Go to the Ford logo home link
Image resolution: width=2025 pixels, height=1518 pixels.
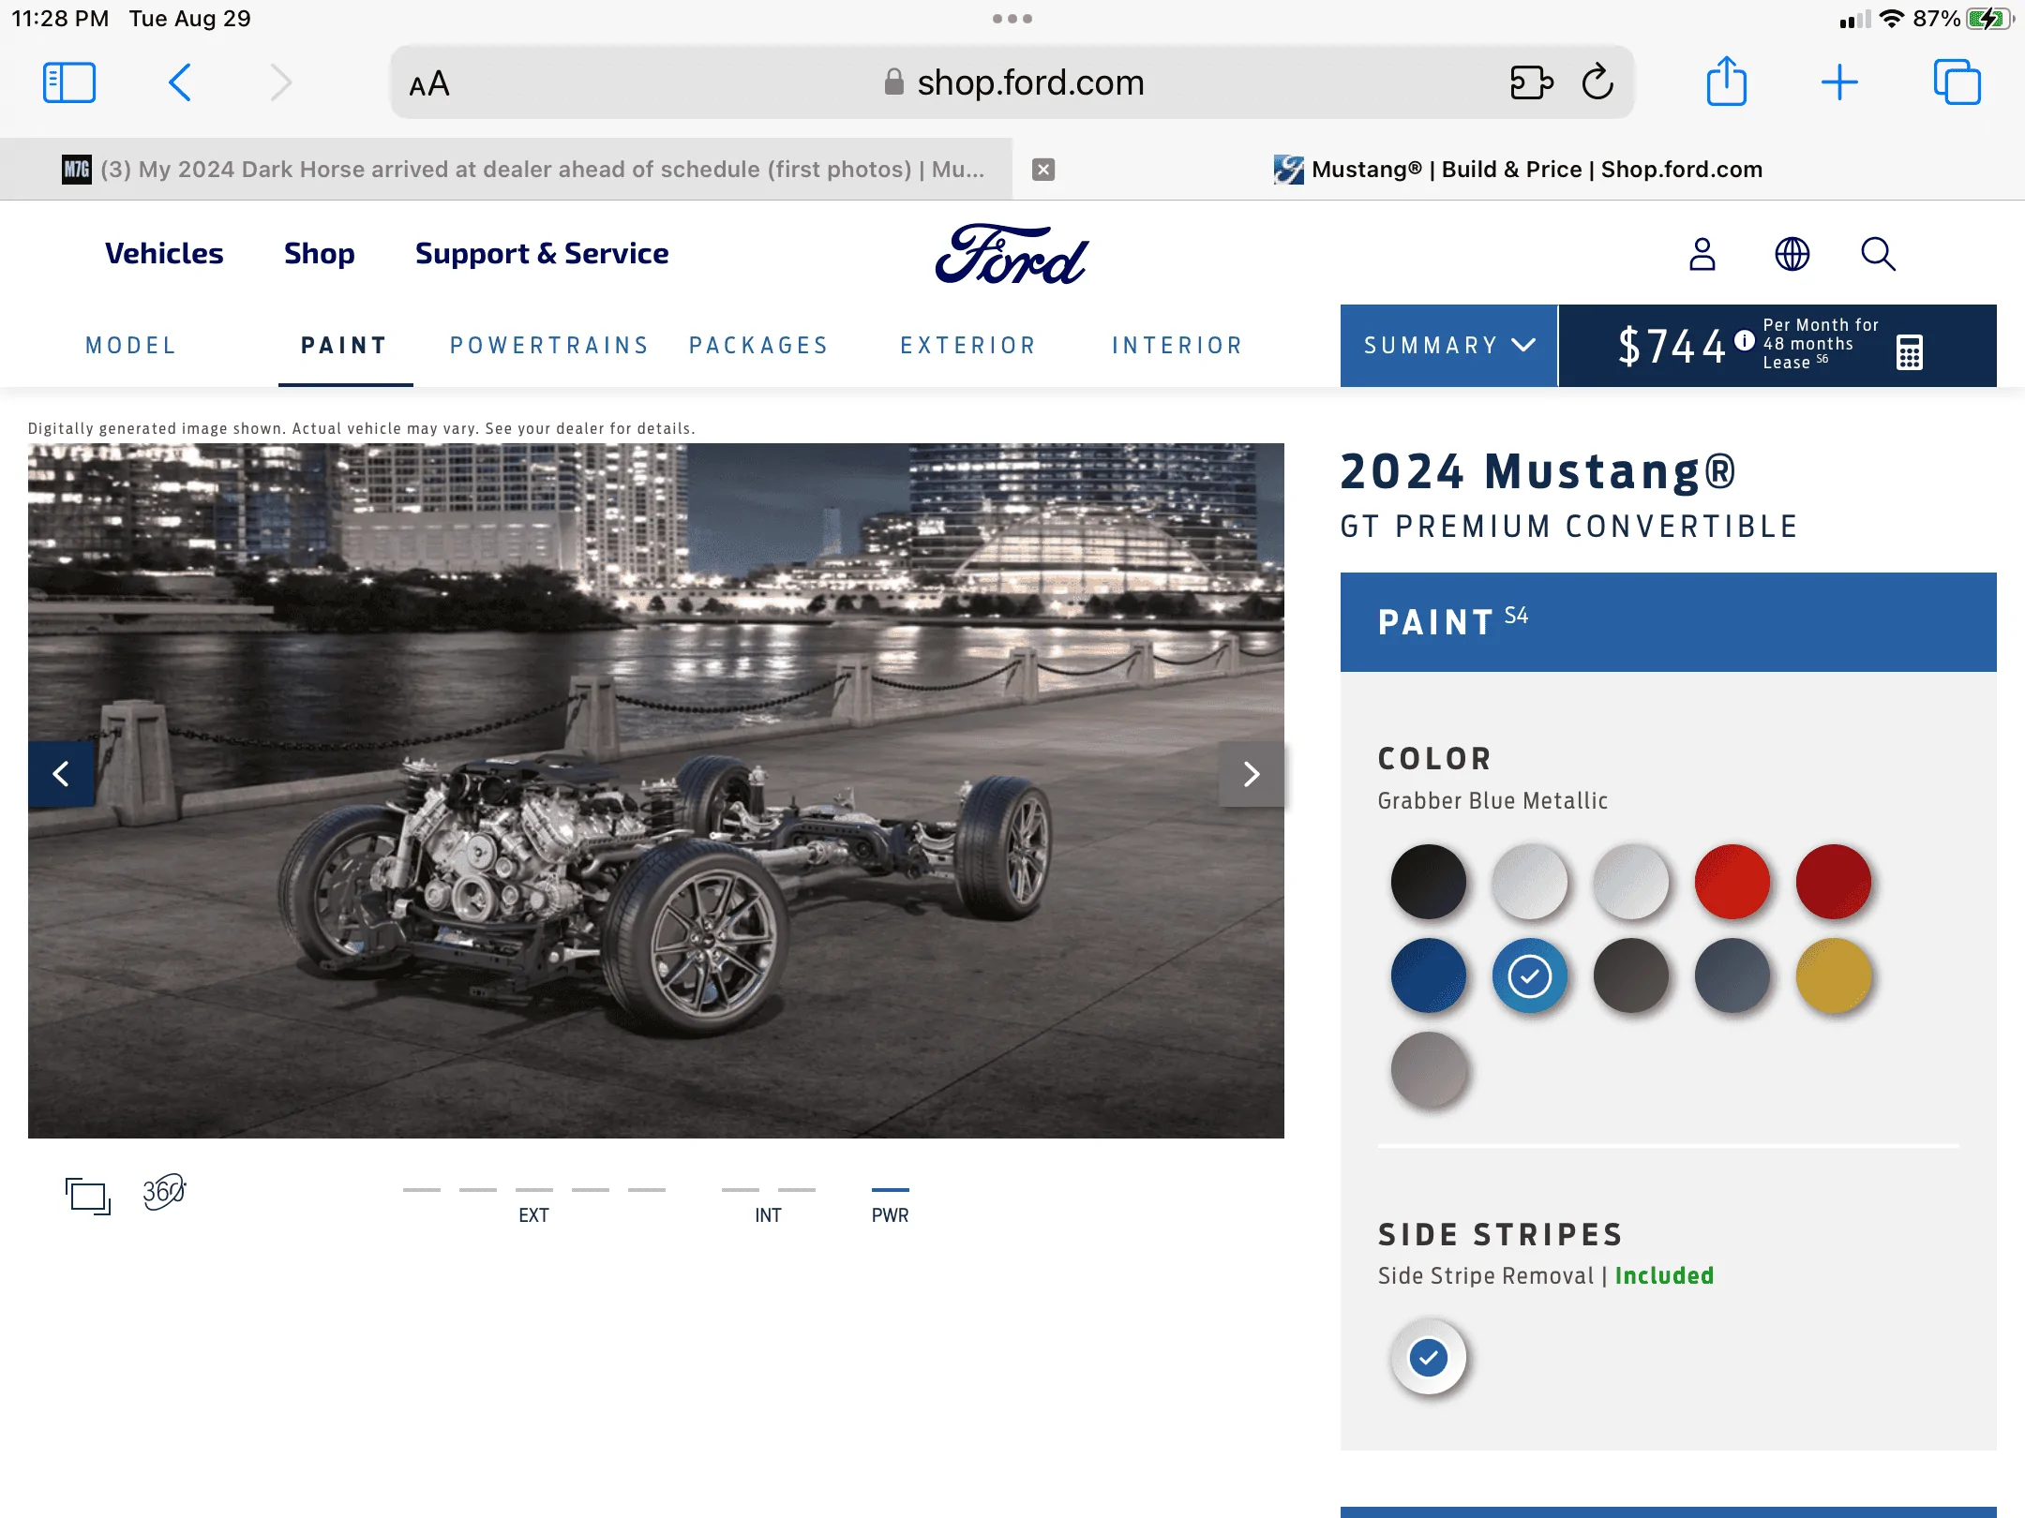(x=1012, y=253)
